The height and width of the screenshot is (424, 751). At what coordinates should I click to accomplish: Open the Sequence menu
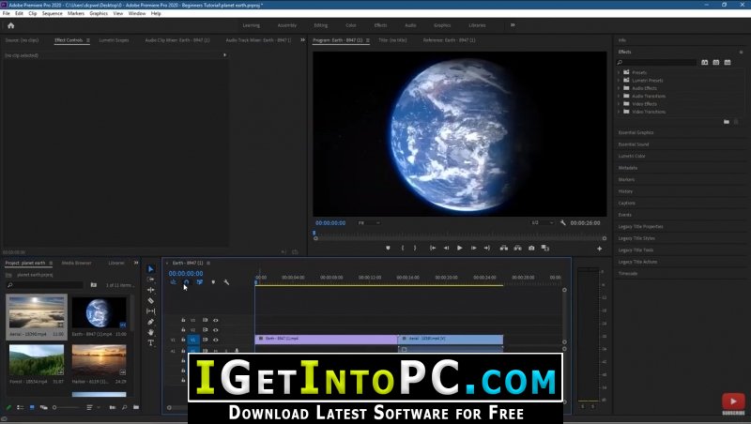[x=53, y=13]
